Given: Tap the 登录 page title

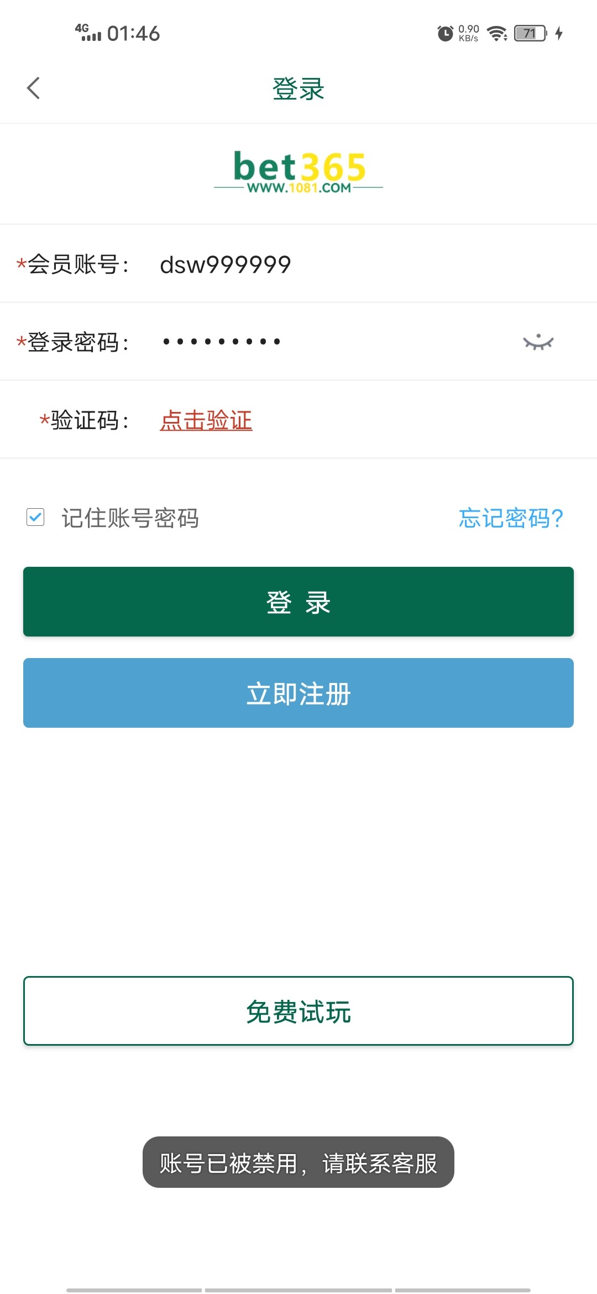Looking at the screenshot, I should point(298,88).
